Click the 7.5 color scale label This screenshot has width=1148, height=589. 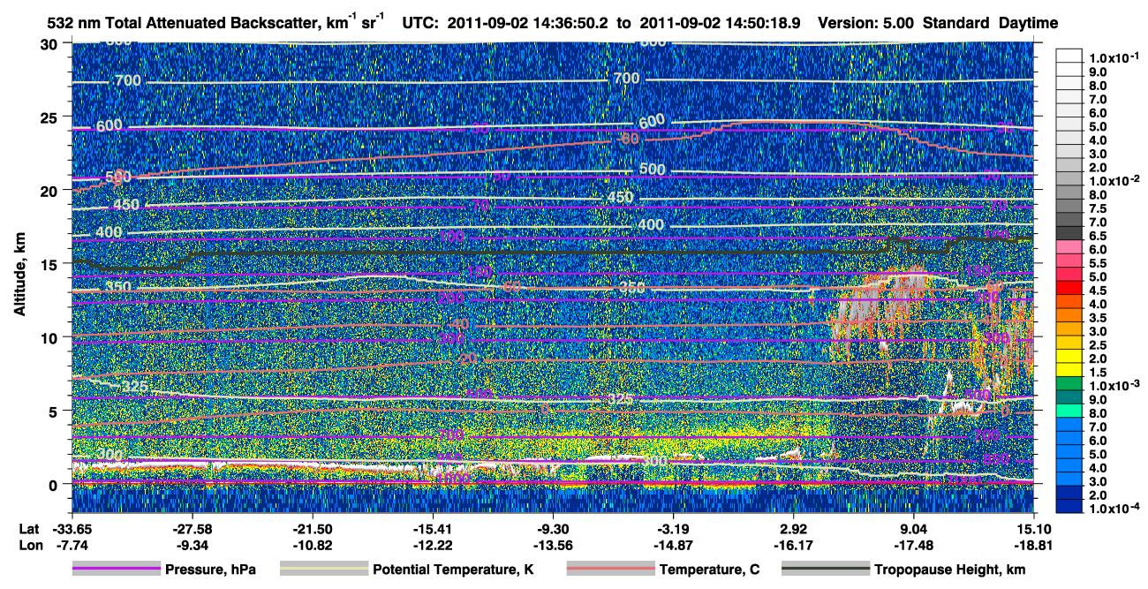pos(1098,208)
